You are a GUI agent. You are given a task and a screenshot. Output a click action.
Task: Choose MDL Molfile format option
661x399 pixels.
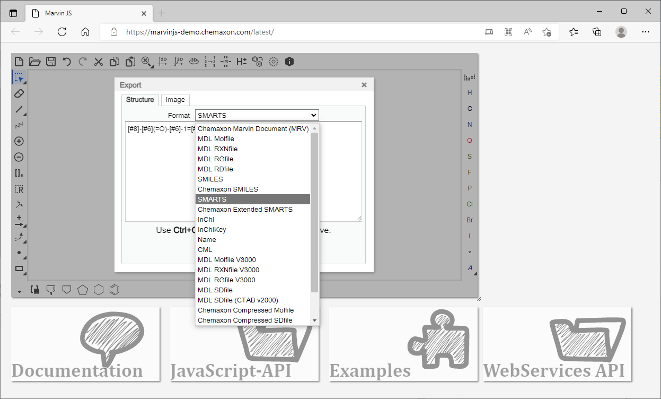(253, 139)
